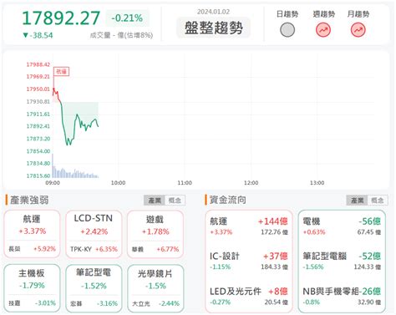The height and width of the screenshot is (315, 396).
Task: Click the 盤整趨勢 trend label
Action: [x=214, y=28]
